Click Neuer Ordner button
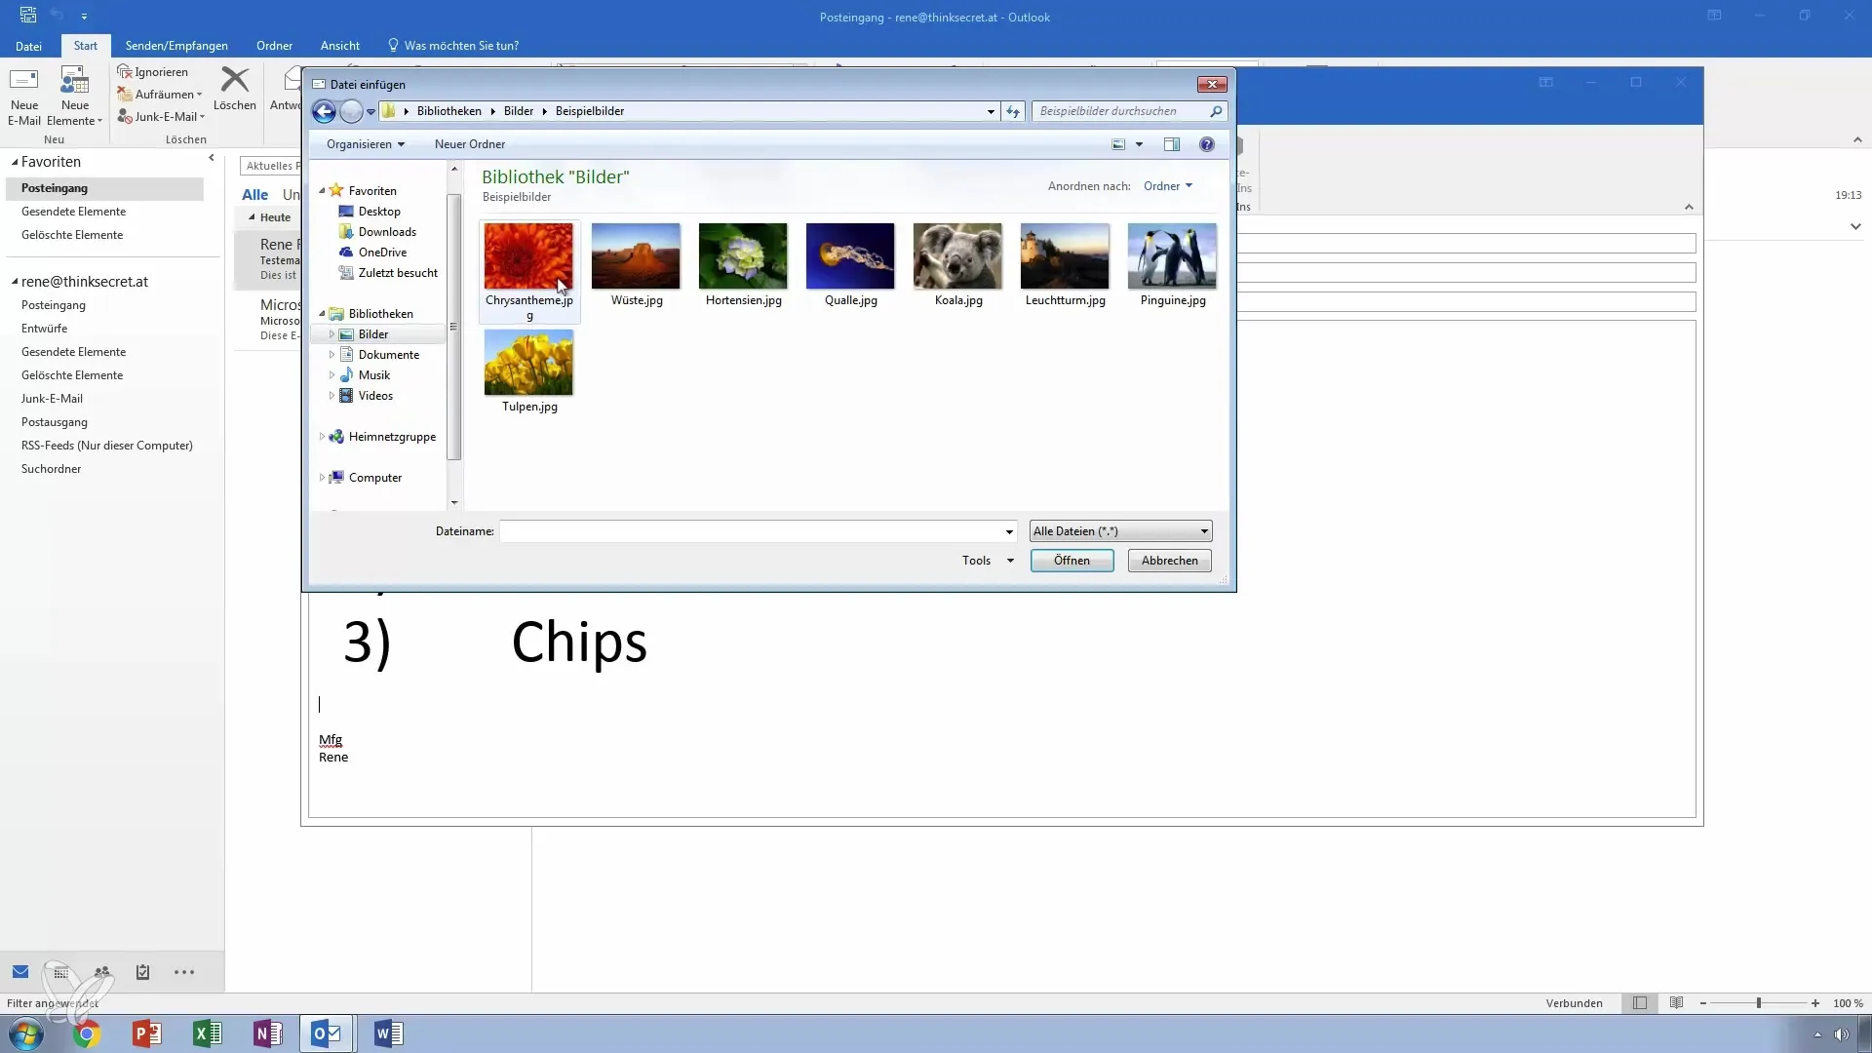The width and height of the screenshot is (1872, 1053). tap(470, 144)
